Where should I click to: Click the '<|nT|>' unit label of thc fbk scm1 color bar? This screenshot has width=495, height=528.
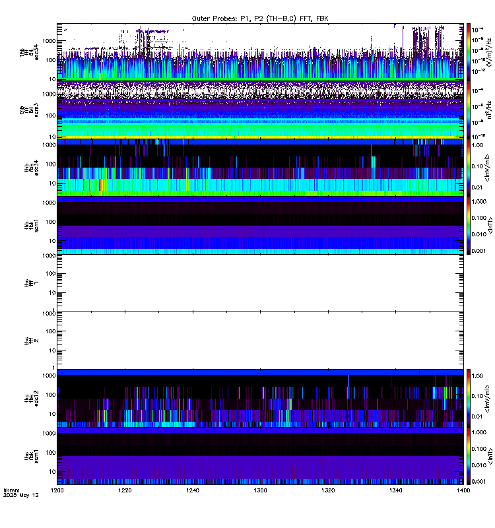pos(490,456)
